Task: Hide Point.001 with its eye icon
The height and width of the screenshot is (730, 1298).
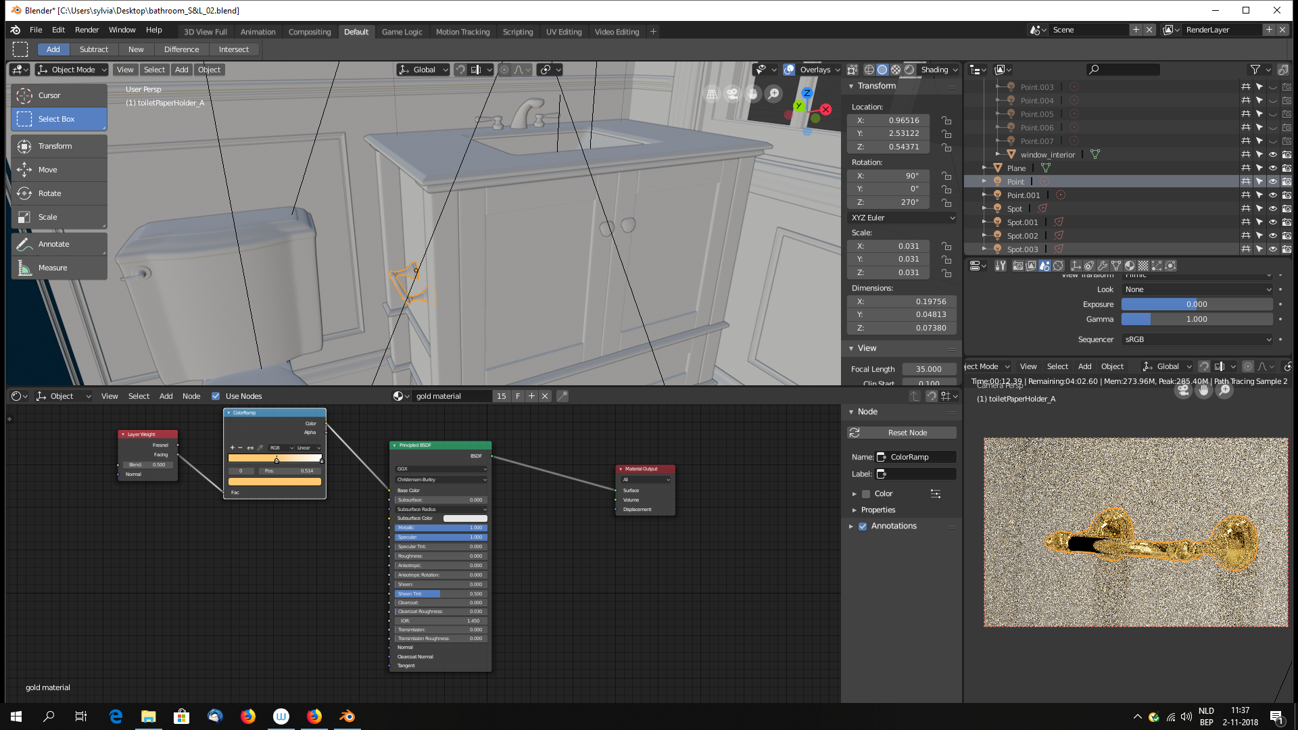Action: click(1272, 195)
